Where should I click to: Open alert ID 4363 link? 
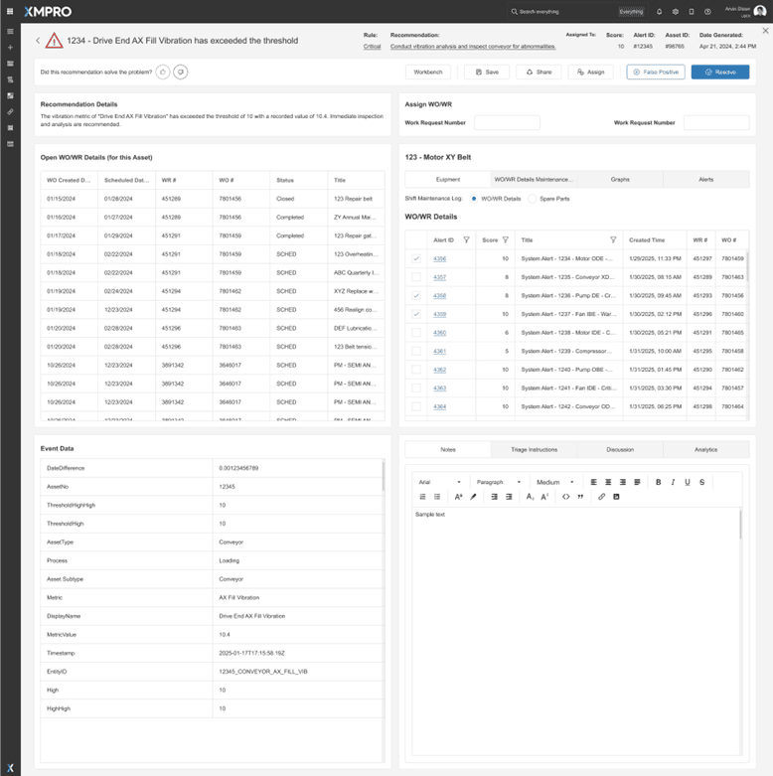click(x=439, y=388)
